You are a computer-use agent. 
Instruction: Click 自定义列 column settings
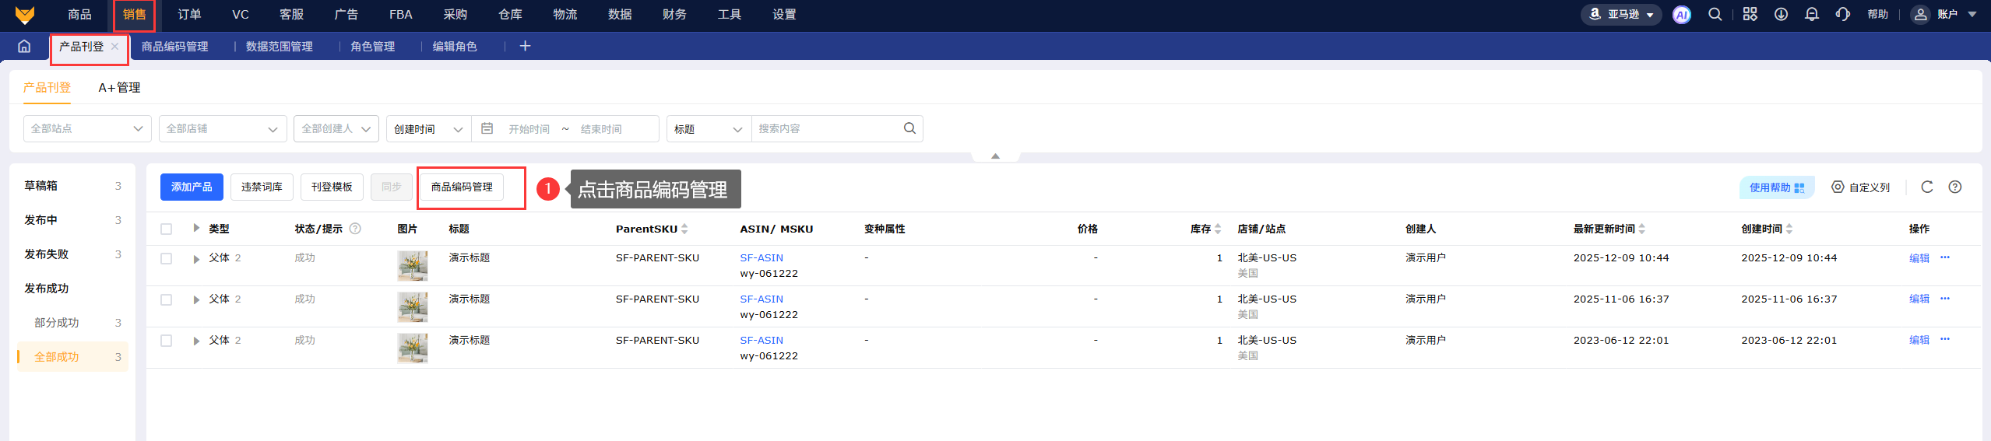[x=1861, y=187]
